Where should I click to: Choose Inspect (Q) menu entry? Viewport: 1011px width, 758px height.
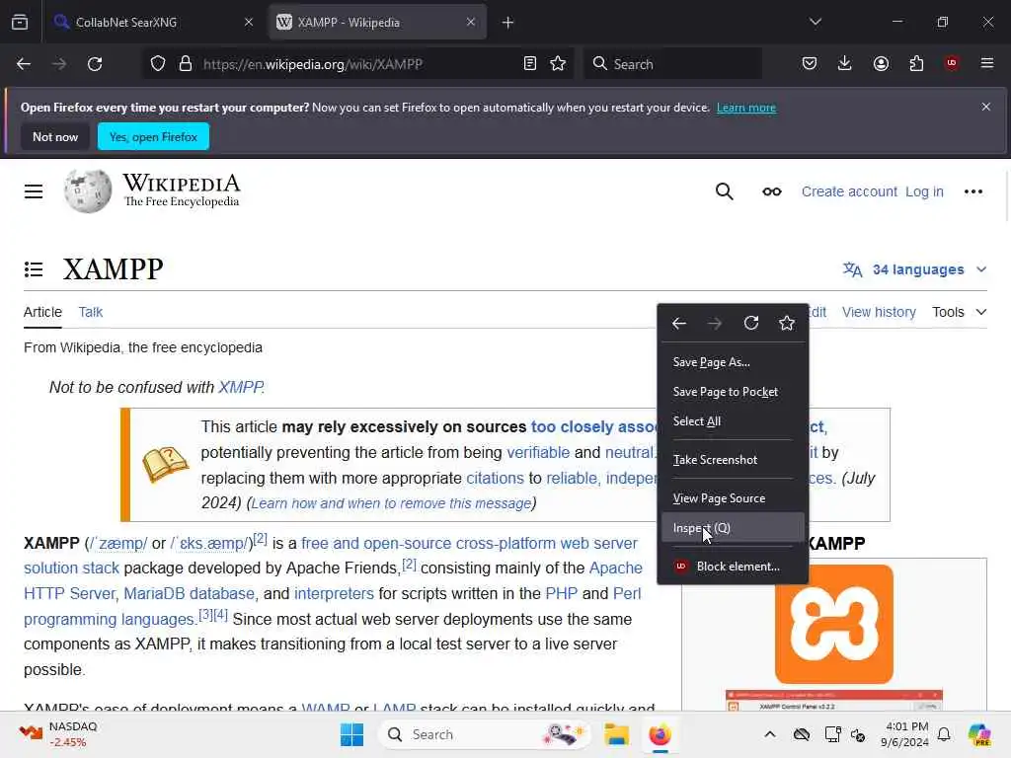pyautogui.click(x=734, y=528)
